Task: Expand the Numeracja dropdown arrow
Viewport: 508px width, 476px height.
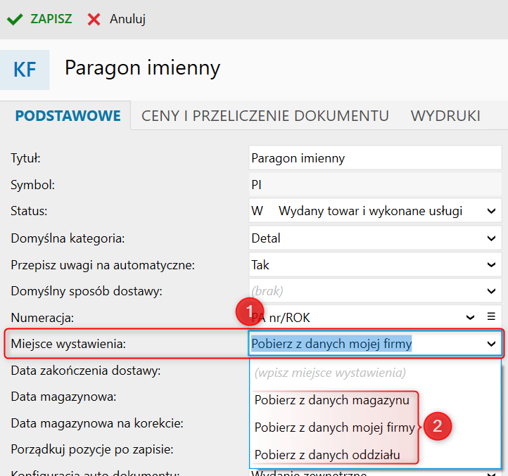Action: (x=471, y=317)
